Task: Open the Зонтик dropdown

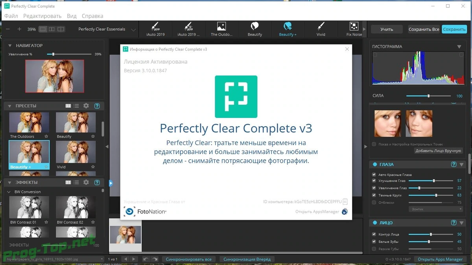Action: pyautogui.click(x=436, y=209)
